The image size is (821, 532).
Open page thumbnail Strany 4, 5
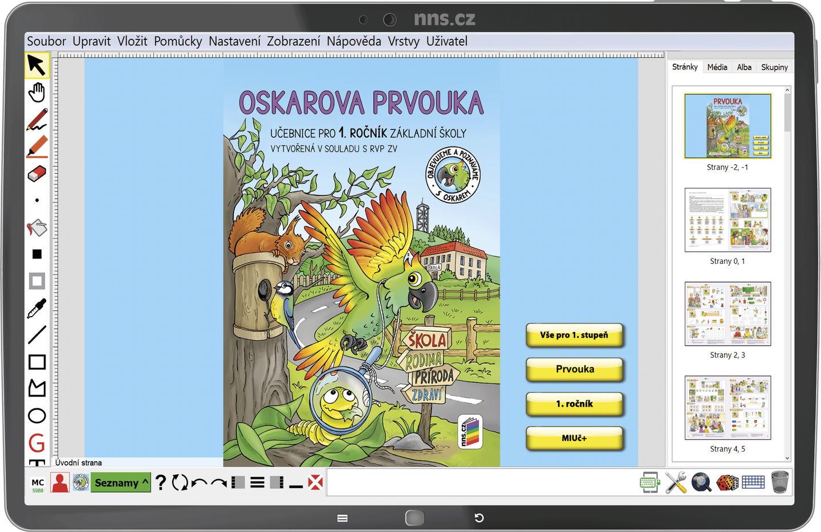click(x=727, y=408)
